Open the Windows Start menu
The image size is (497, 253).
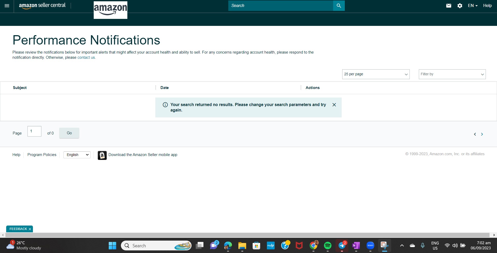click(112, 245)
